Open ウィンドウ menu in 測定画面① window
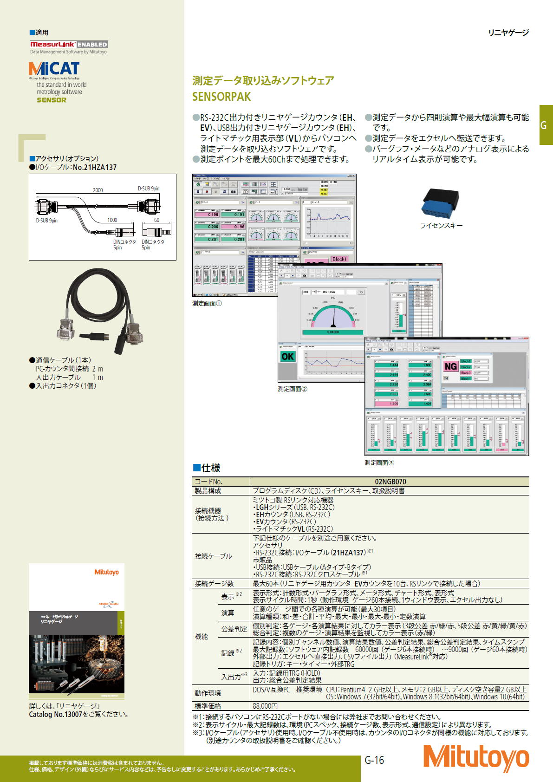The height and width of the screenshot is (782, 553). point(216,179)
